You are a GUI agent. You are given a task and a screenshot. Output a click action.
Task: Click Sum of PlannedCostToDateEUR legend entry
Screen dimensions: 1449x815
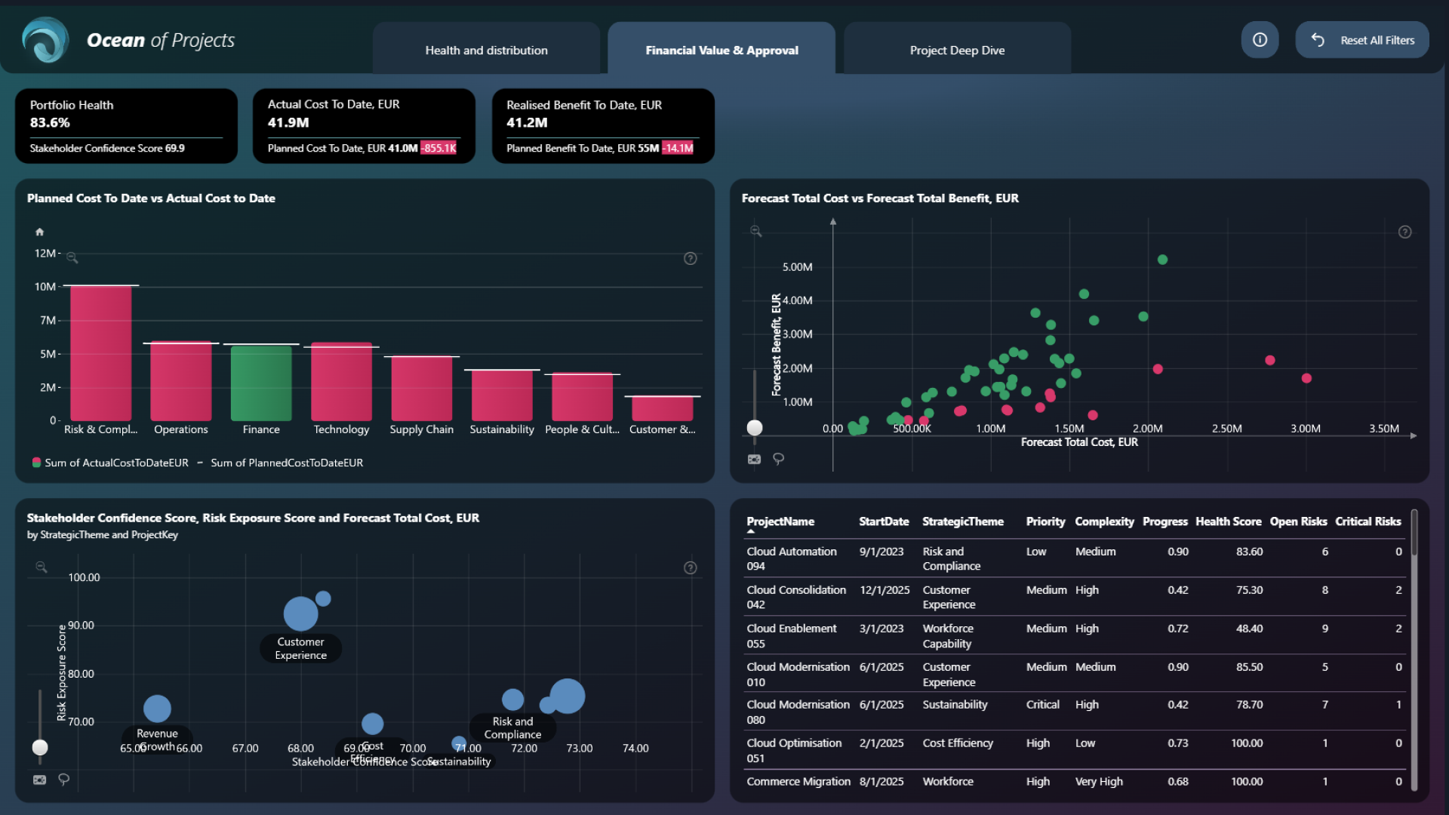[x=280, y=463]
